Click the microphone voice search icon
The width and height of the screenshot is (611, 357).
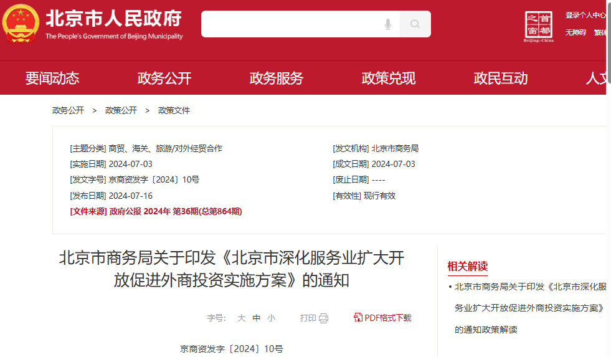[388, 24]
